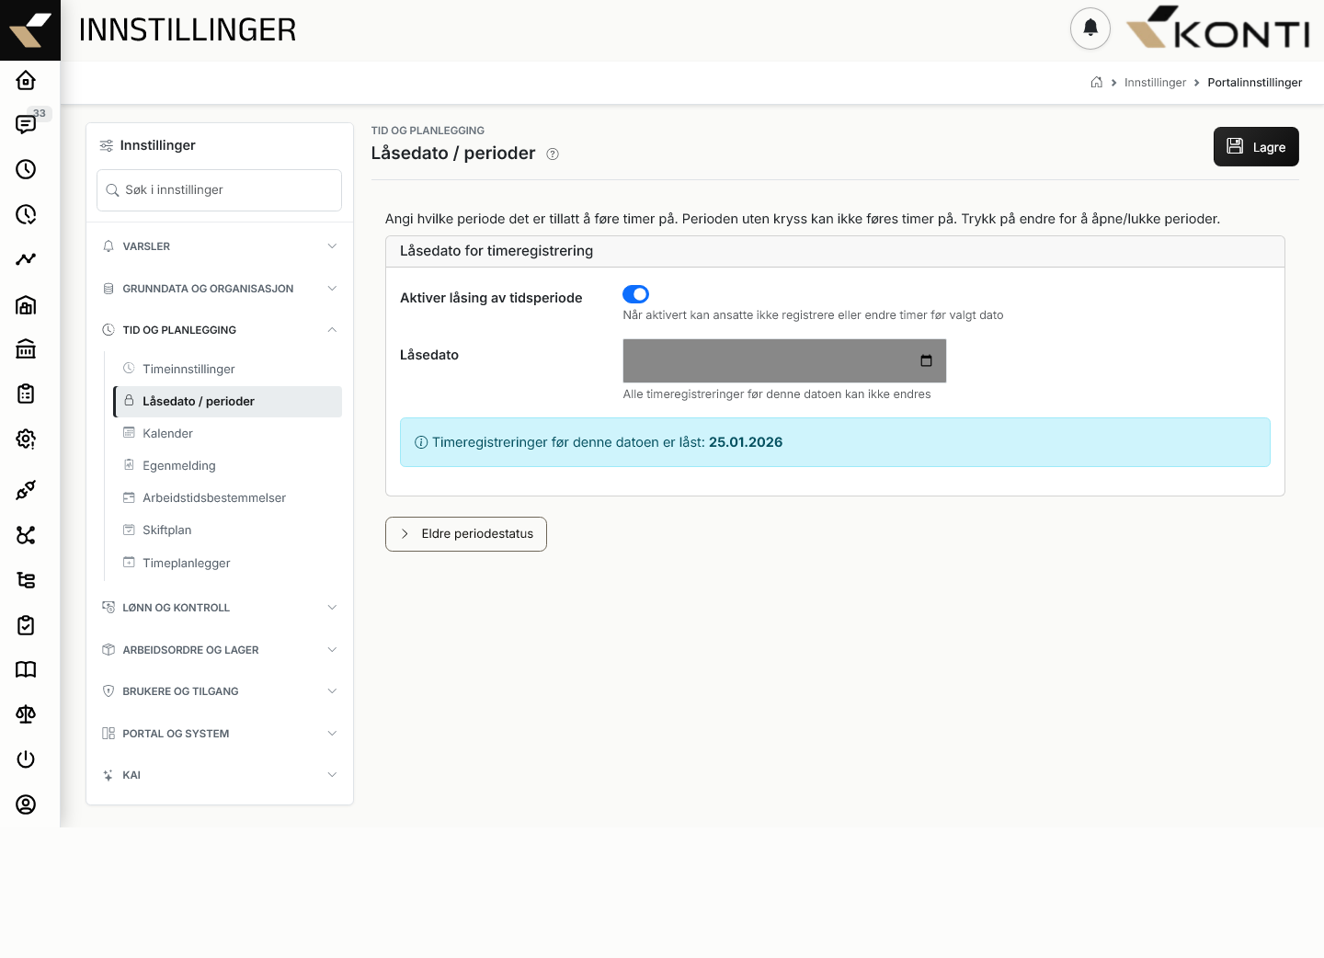Expand the LØNN OG KONTROLL section
The width and height of the screenshot is (1324, 958).
(220, 608)
